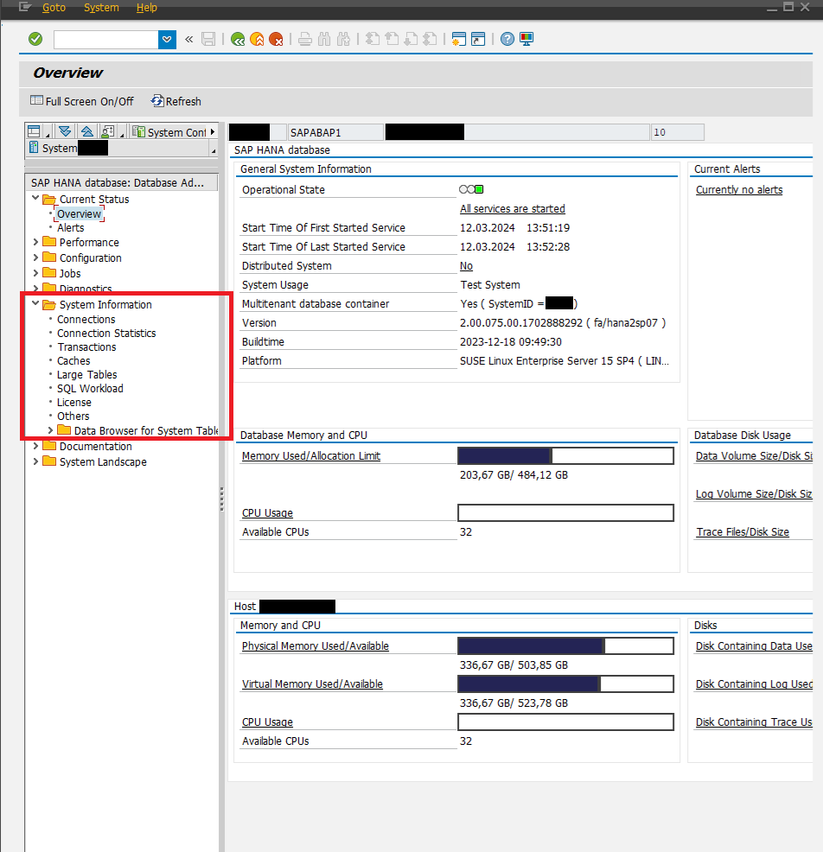823x852 pixels.
Task: Click the Next Page icon
Action: point(411,39)
